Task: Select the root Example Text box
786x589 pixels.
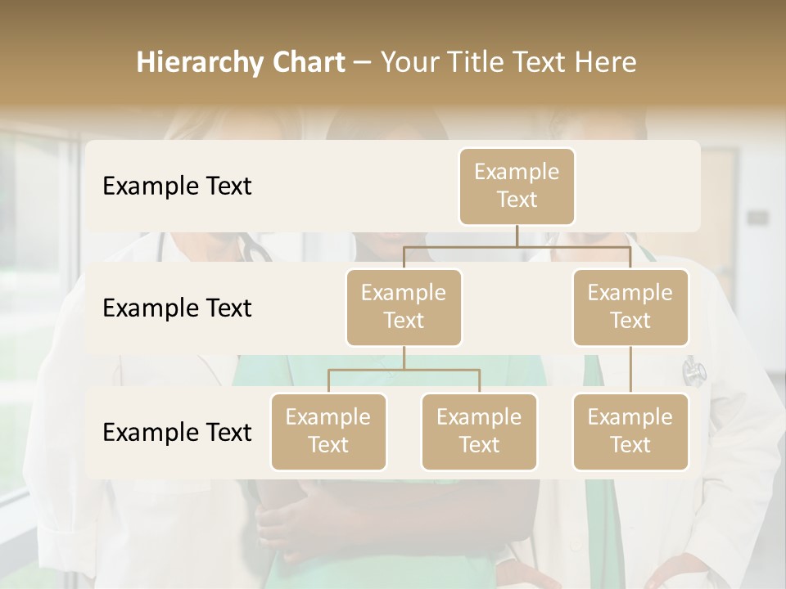Action: 517,187
